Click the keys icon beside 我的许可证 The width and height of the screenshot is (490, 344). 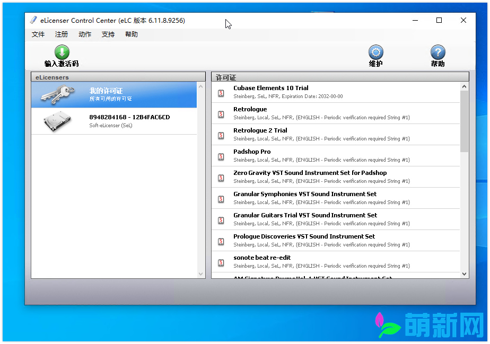tap(57, 94)
